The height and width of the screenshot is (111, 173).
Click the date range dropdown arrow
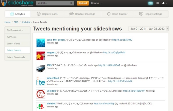click(167, 29)
